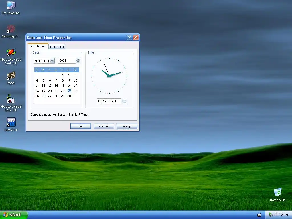Click the time field showing 10:12:56 PM
Viewport: 292px width, 219px height.
tap(109, 101)
